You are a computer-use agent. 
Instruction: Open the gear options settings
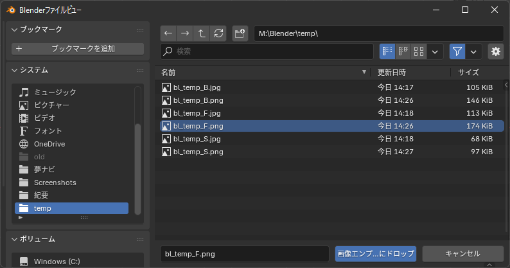pyautogui.click(x=495, y=51)
